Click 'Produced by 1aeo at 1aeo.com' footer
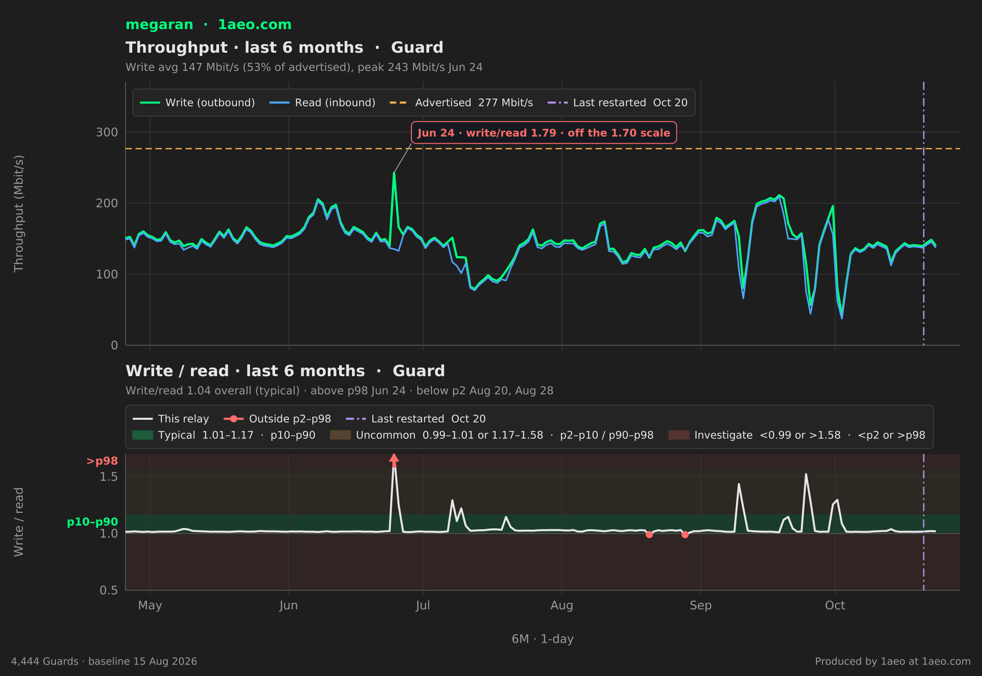Image resolution: width=982 pixels, height=676 pixels. pyautogui.click(x=893, y=661)
